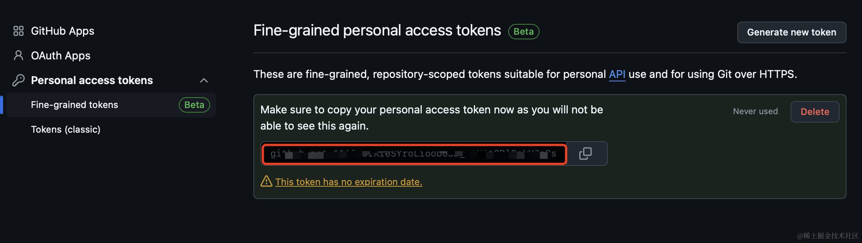
Task: Click the Generate new token button
Action: coord(791,32)
